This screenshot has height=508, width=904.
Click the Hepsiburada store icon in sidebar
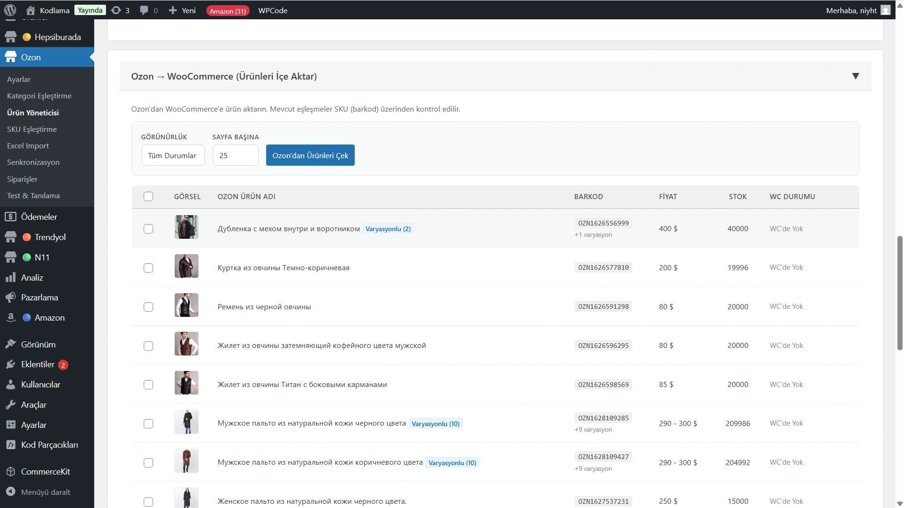tap(10, 37)
